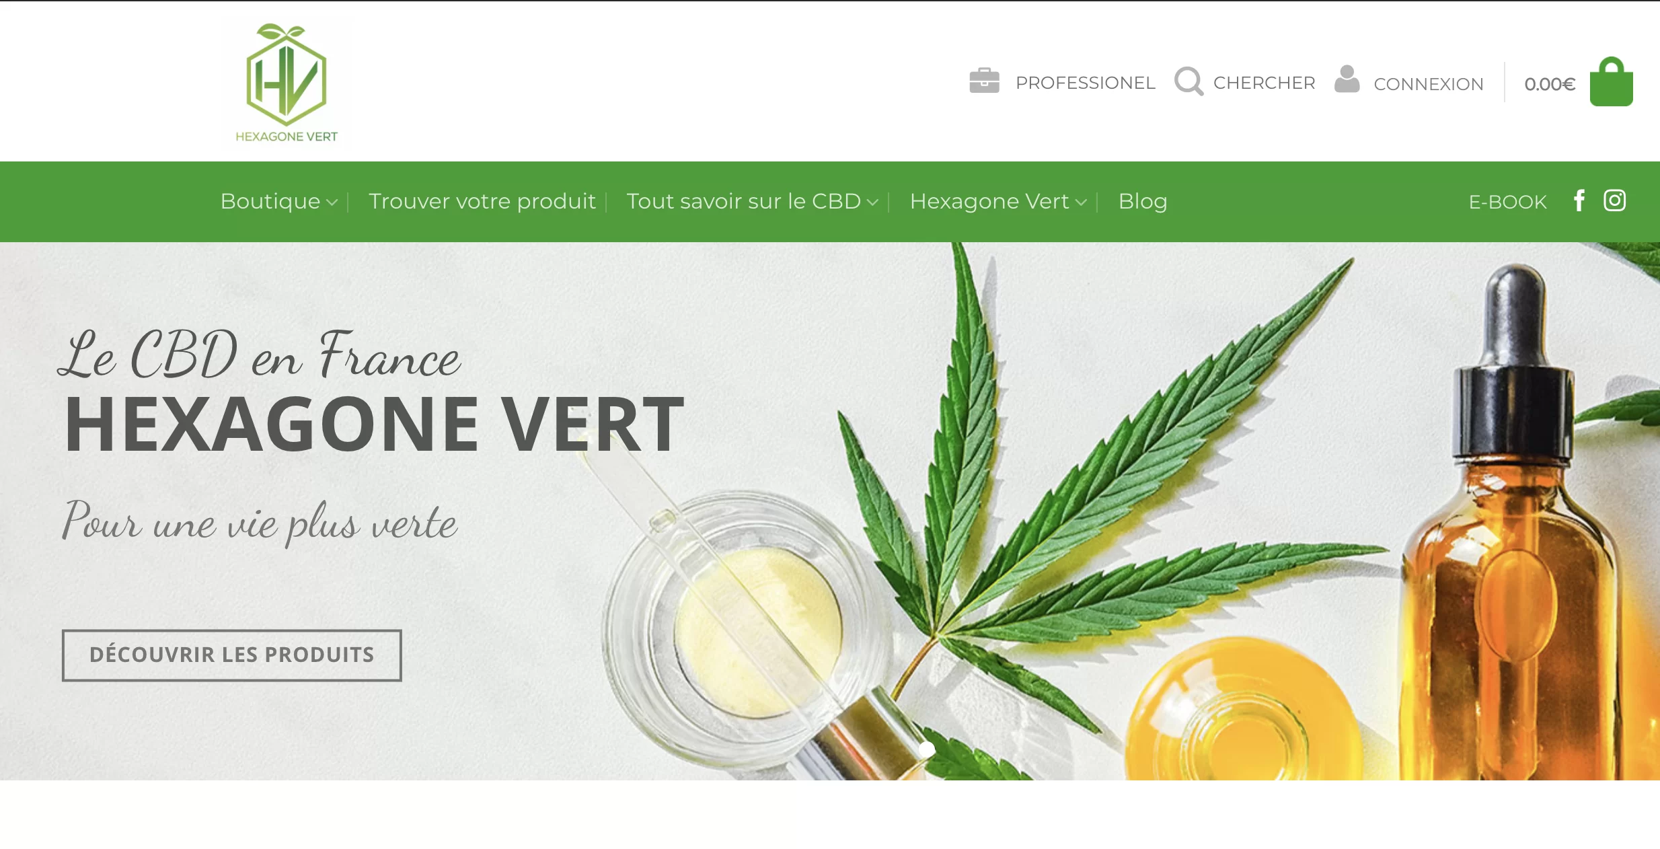Click the PROFESSIONEL text link

[1086, 83]
